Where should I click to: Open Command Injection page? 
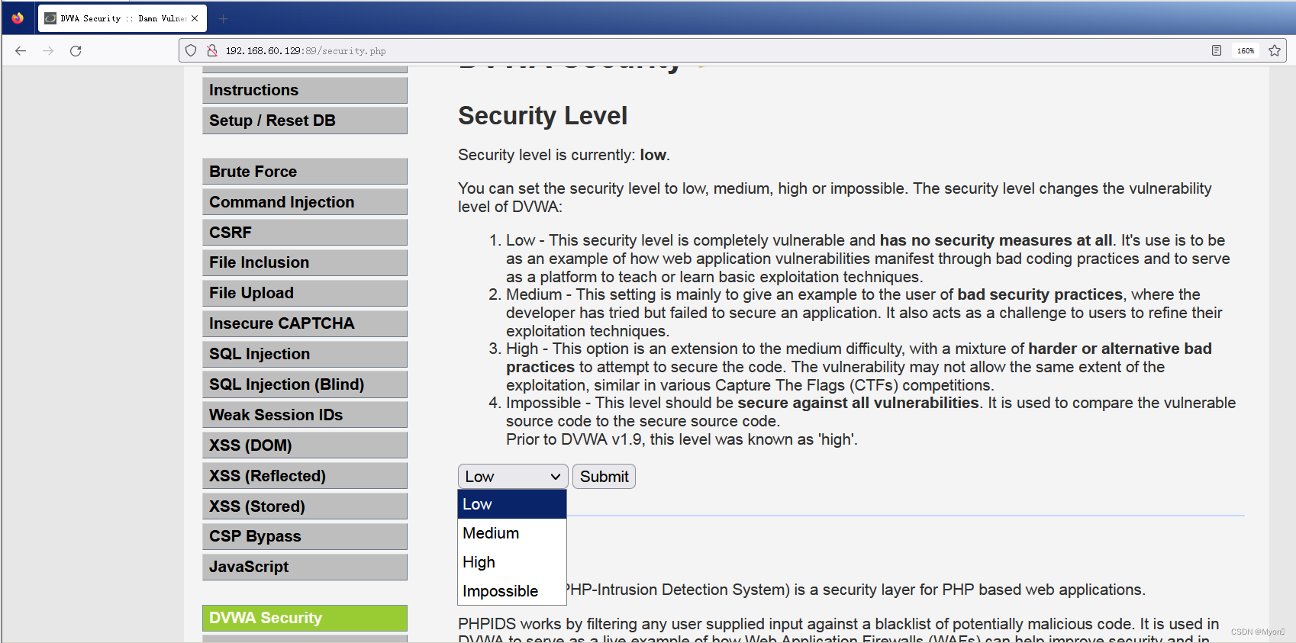coord(305,202)
